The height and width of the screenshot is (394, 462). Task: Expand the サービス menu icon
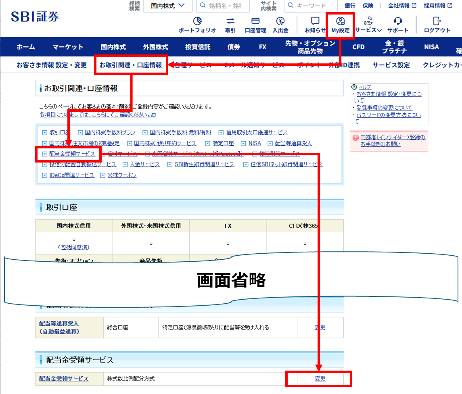click(x=368, y=21)
